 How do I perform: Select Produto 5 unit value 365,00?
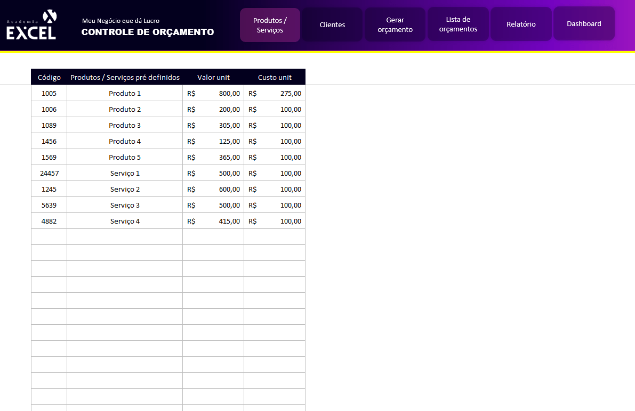coord(213,158)
